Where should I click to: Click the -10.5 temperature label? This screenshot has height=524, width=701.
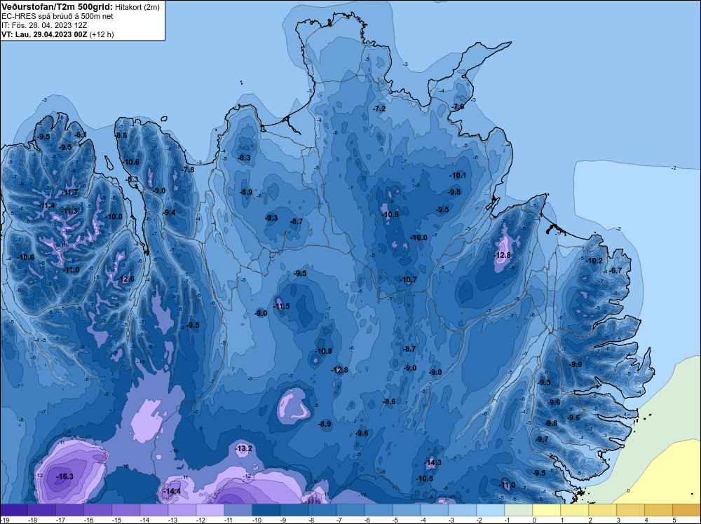click(424, 478)
